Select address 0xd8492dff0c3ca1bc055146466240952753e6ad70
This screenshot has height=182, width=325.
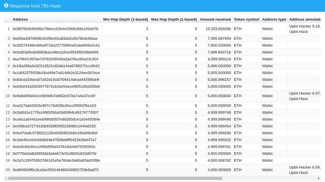coord(56,170)
